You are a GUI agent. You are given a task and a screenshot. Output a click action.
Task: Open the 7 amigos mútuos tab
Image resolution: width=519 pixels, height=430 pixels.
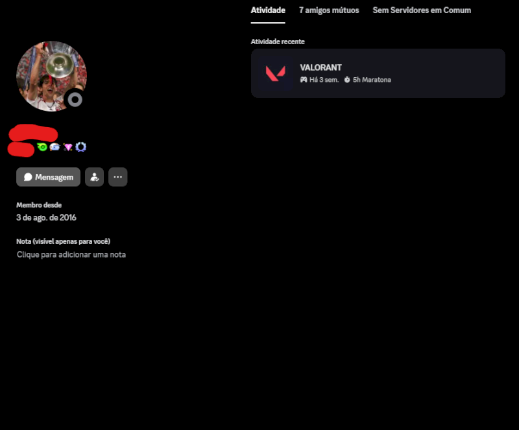point(329,10)
